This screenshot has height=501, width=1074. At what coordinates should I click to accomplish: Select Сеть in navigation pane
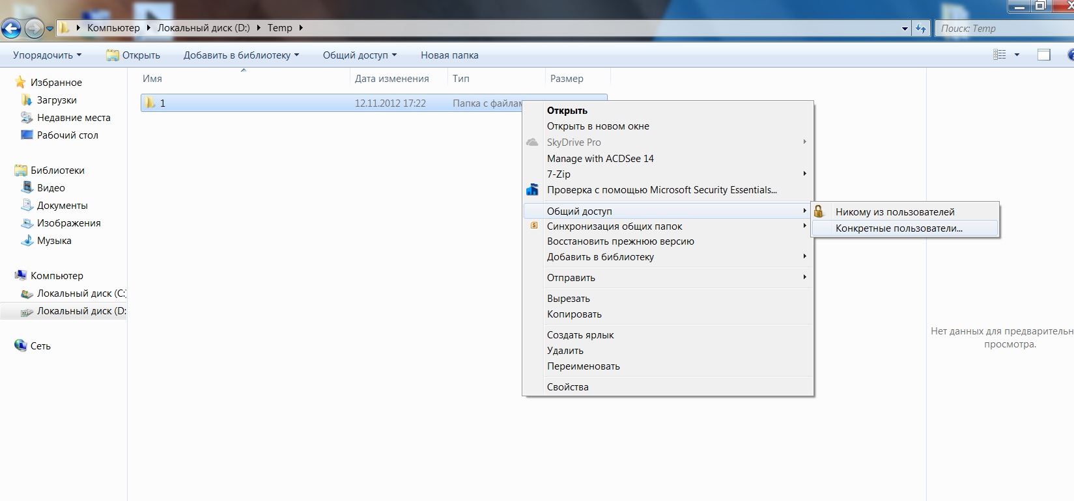point(40,346)
